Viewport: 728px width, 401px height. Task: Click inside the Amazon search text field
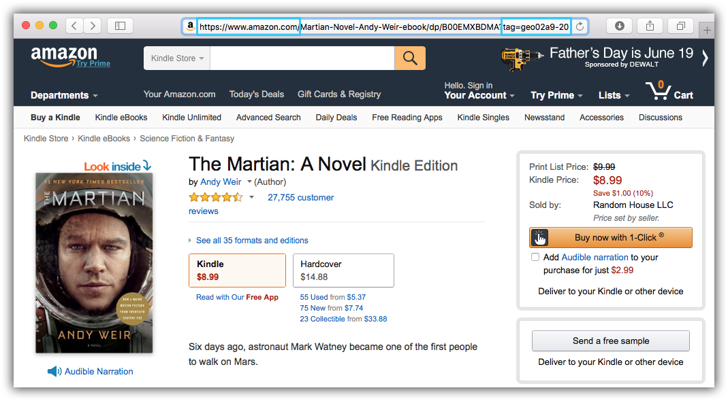tap(302, 58)
